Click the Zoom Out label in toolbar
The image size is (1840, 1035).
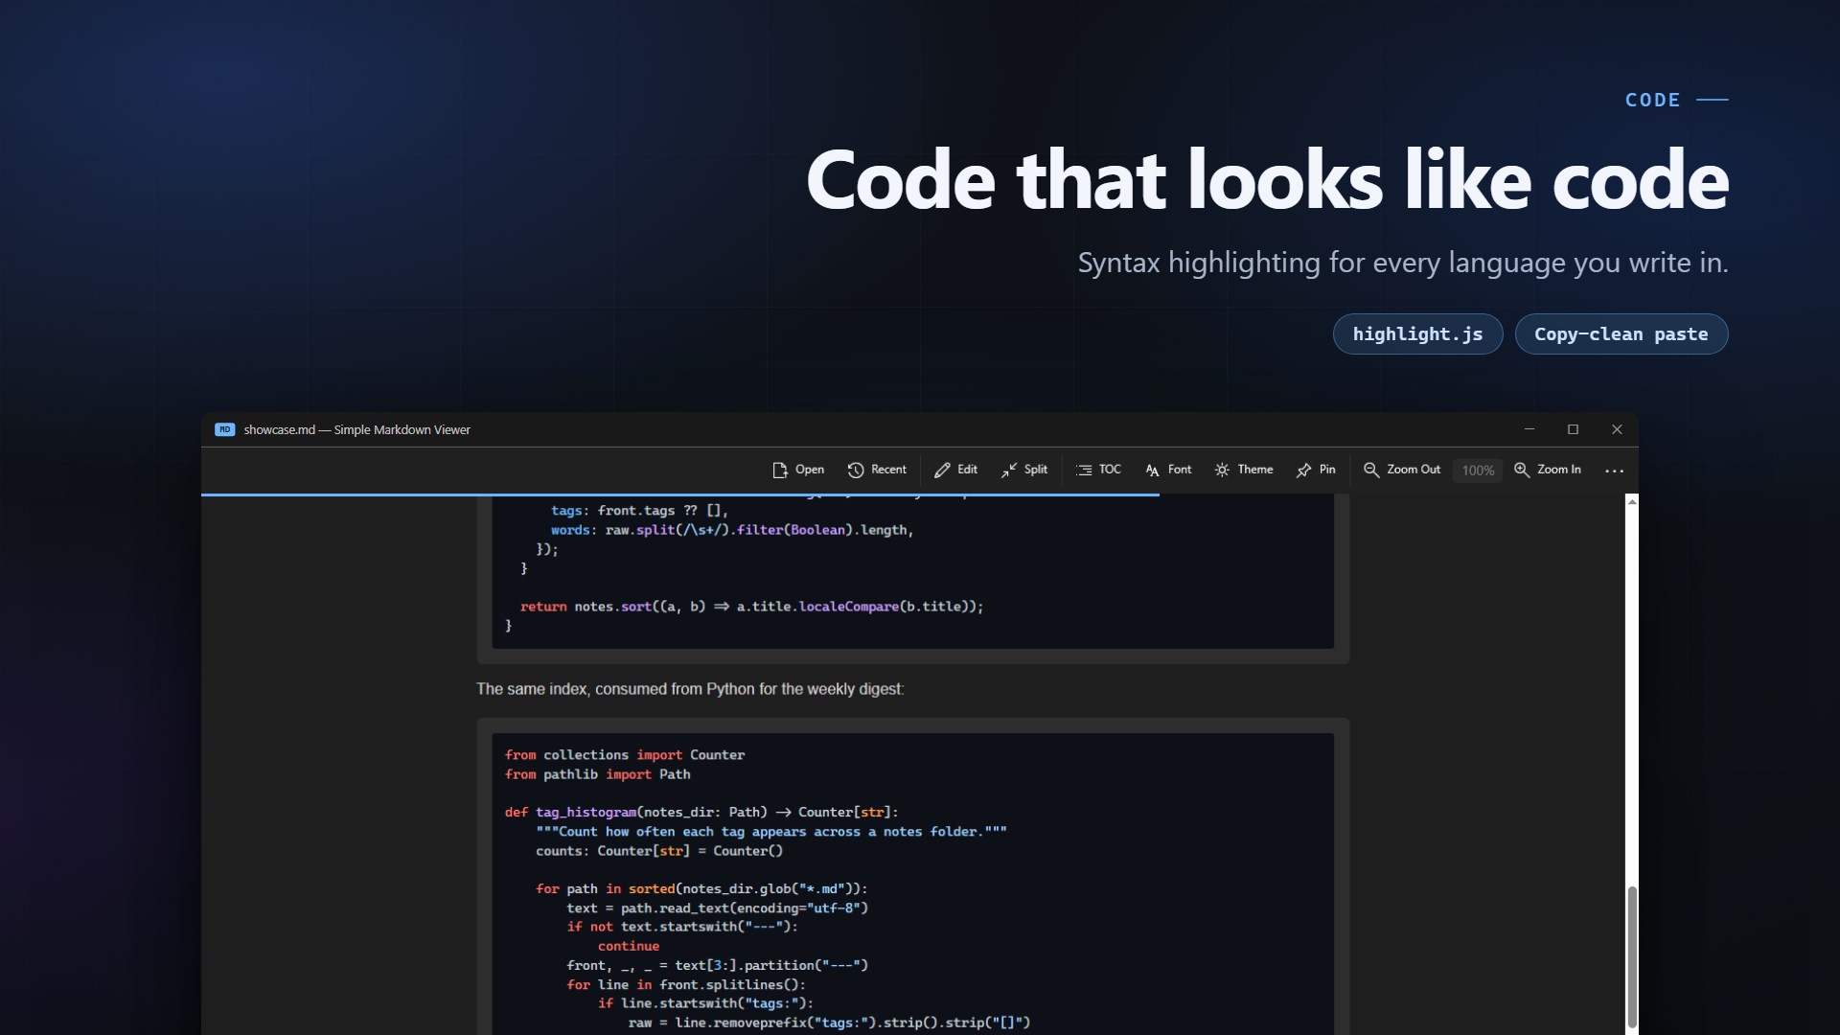[x=1414, y=470]
